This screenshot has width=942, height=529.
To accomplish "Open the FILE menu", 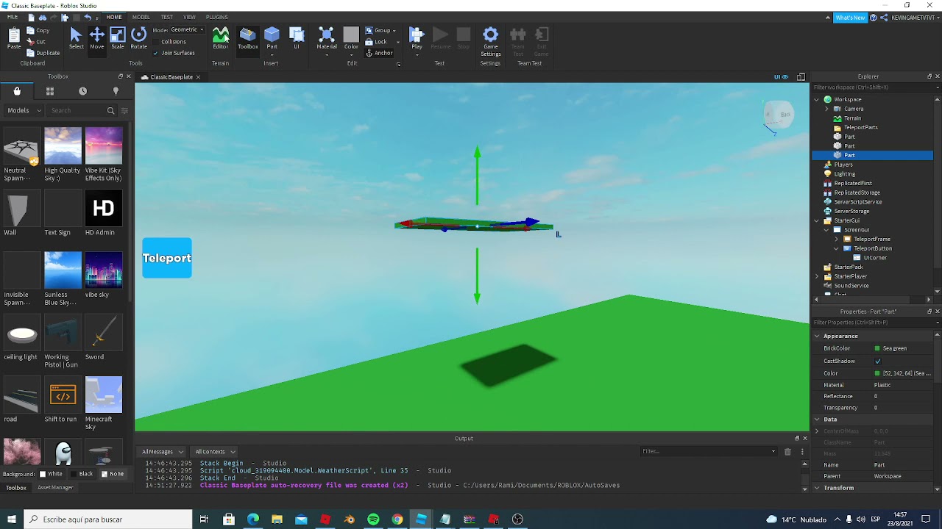I will 13,17.
